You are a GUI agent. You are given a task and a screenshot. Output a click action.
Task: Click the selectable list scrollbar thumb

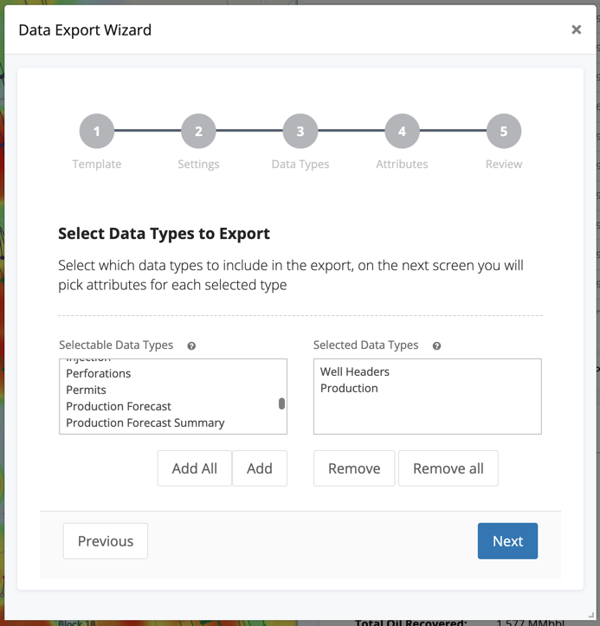click(x=281, y=403)
